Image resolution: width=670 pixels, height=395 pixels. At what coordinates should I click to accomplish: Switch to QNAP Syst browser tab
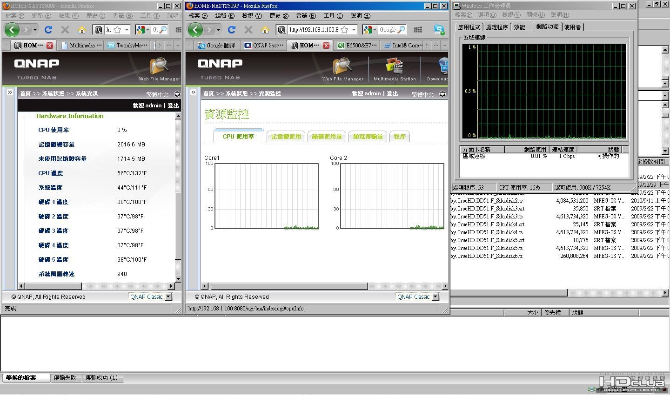(x=263, y=46)
